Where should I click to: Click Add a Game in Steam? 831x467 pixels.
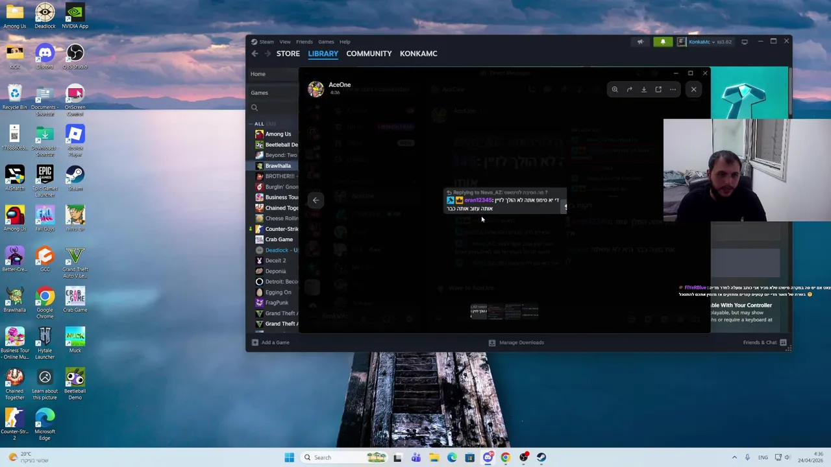pyautogui.click(x=270, y=342)
